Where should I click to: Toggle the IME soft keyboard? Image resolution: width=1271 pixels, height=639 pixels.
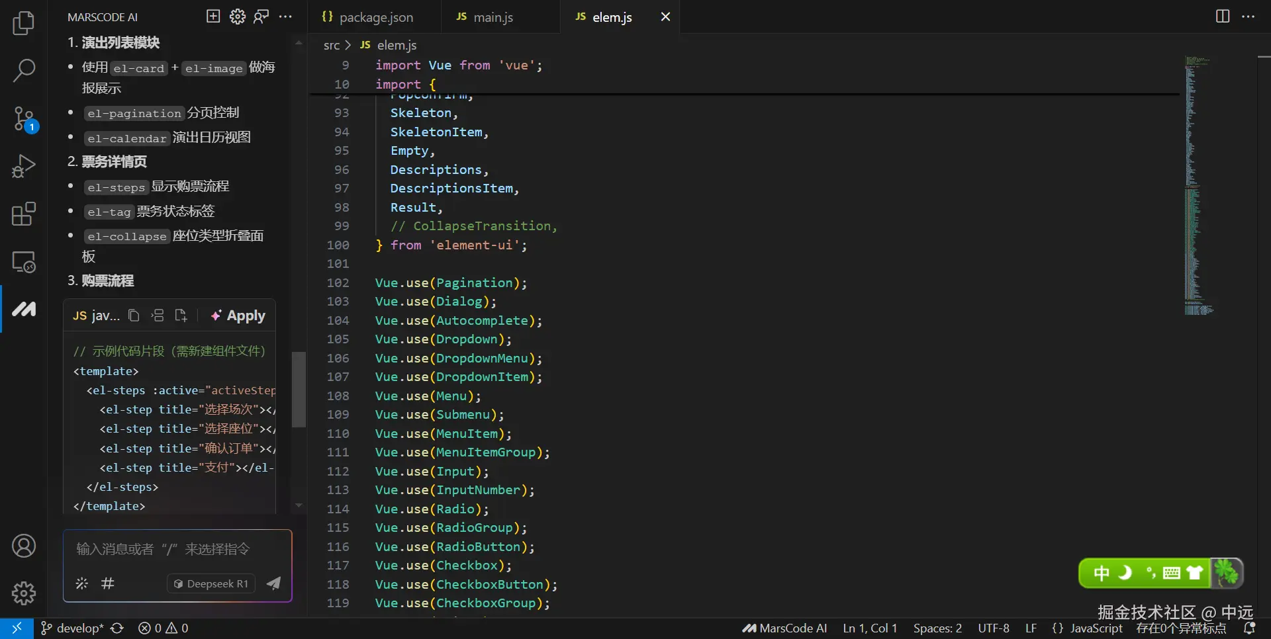click(x=1171, y=573)
